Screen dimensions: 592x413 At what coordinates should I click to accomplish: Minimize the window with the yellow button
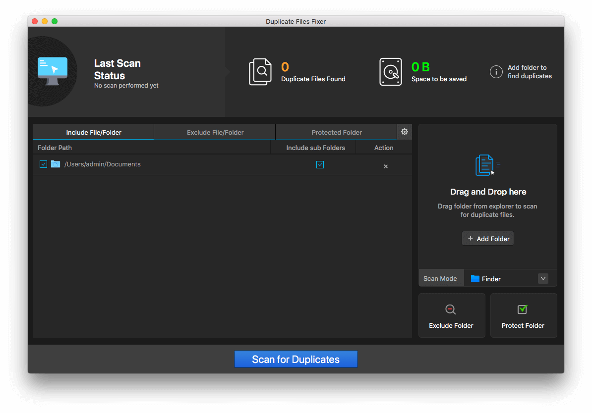(45, 21)
